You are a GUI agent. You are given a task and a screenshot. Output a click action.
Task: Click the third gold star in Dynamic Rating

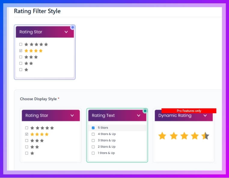click(x=184, y=136)
